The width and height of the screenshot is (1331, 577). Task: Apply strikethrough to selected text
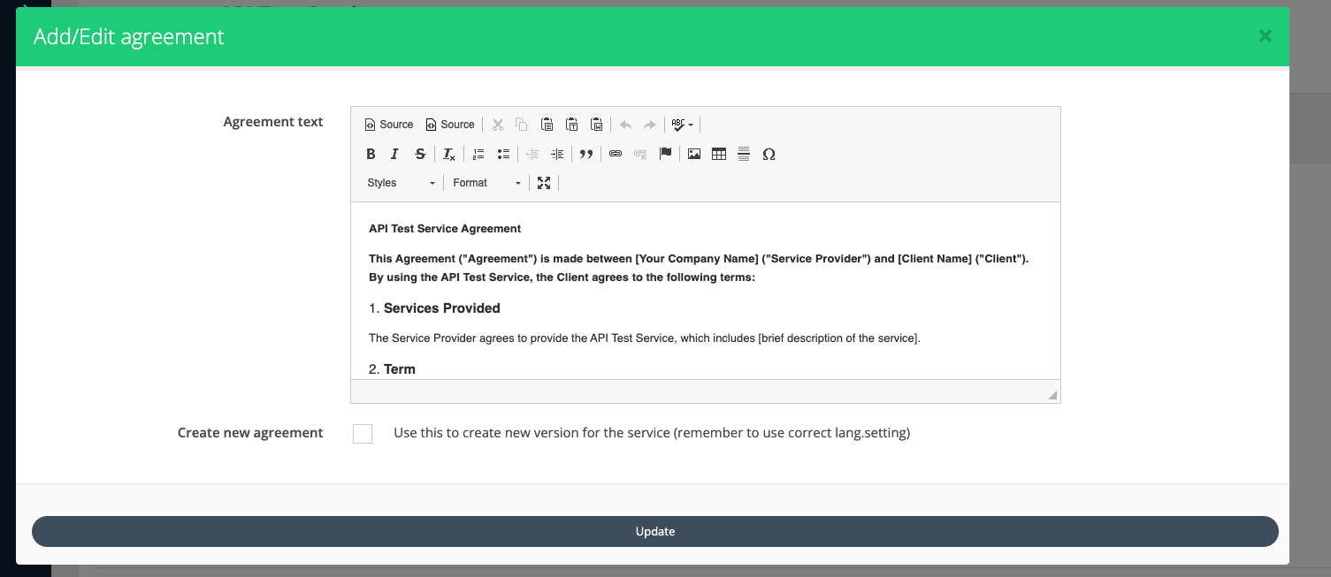click(420, 153)
